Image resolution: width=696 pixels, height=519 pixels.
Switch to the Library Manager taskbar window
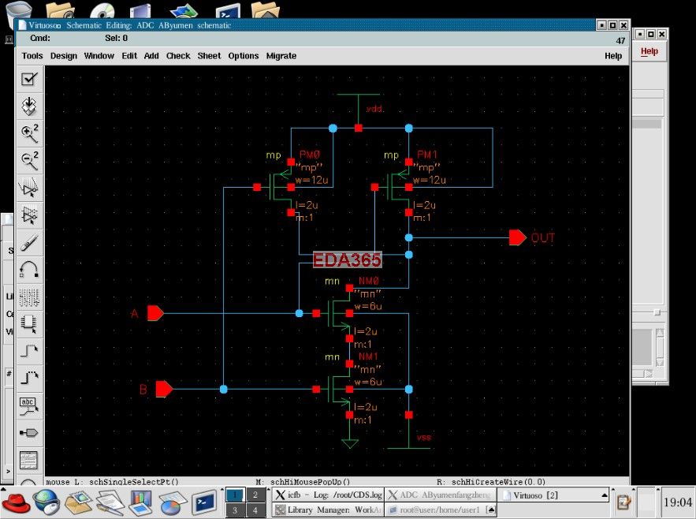point(327,510)
